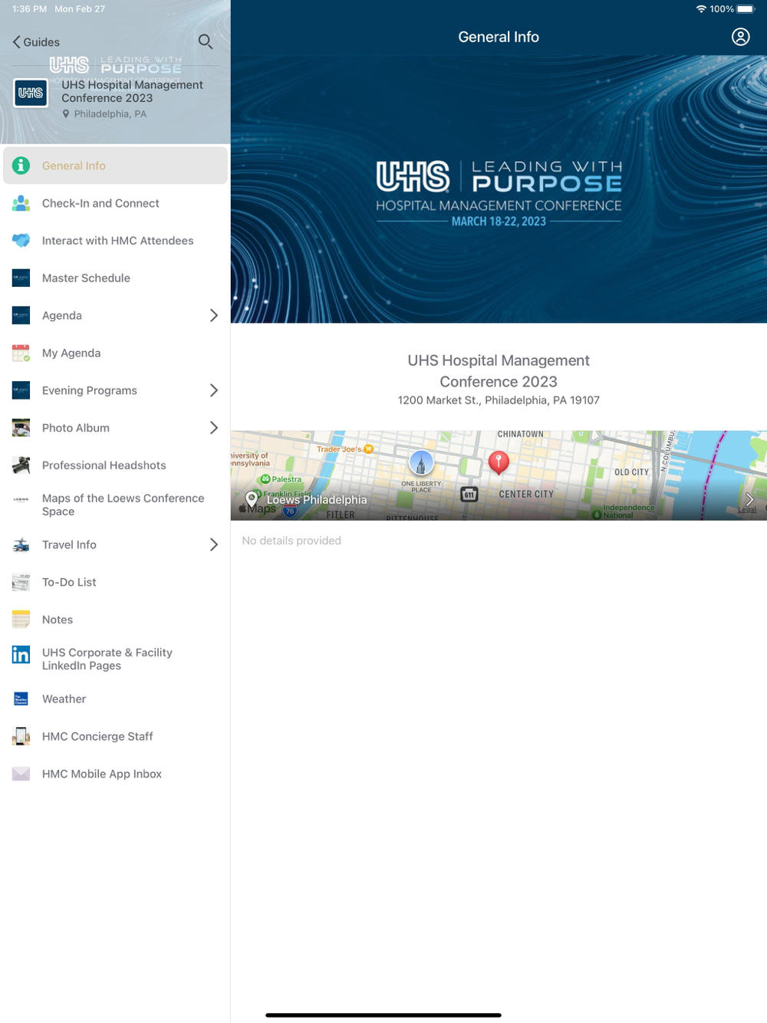
Task: Tap the One Liberty Place map marker
Action: click(421, 464)
